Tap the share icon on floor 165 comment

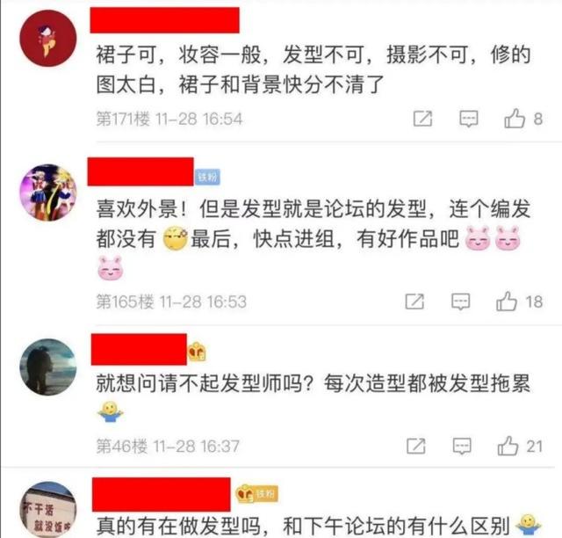click(414, 302)
